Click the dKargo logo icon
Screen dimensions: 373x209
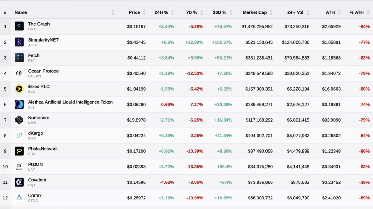(x=19, y=136)
